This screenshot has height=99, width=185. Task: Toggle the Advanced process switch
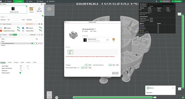tap(37, 35)
